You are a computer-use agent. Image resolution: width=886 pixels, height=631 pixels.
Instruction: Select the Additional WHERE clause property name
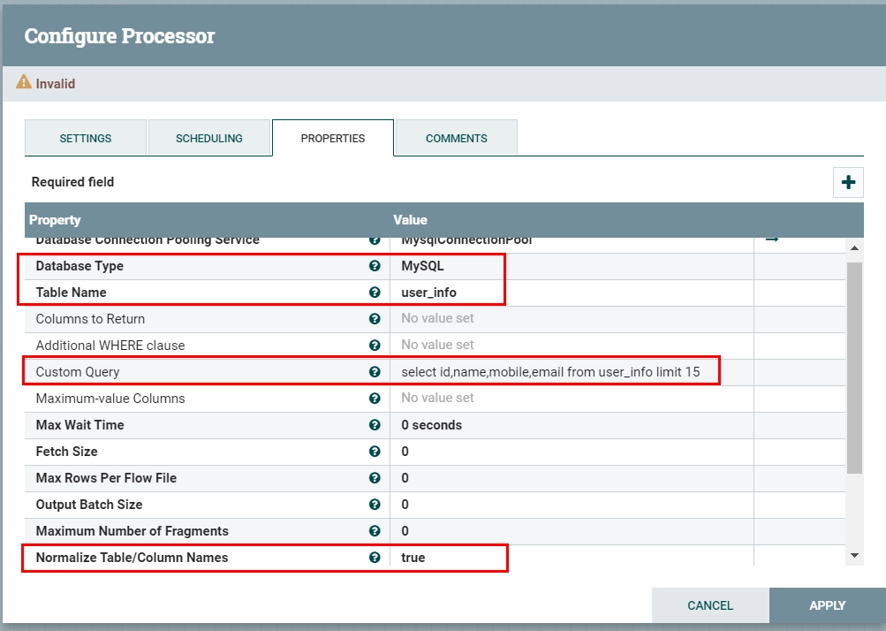point(110,346)
